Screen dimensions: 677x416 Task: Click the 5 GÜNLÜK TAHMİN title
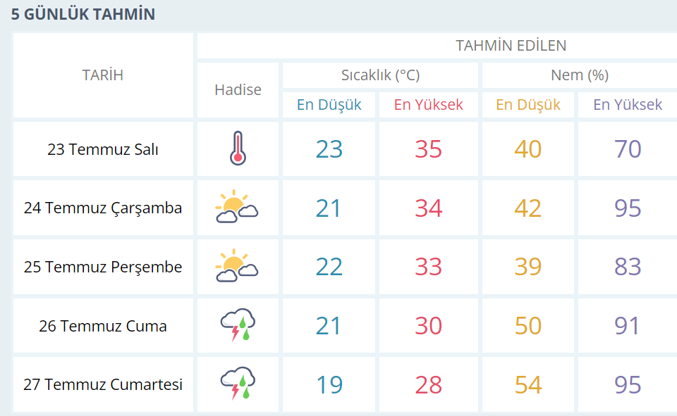(83, 14)
